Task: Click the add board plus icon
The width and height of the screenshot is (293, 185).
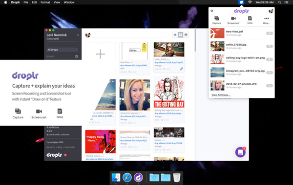Action: pos(77,56)
